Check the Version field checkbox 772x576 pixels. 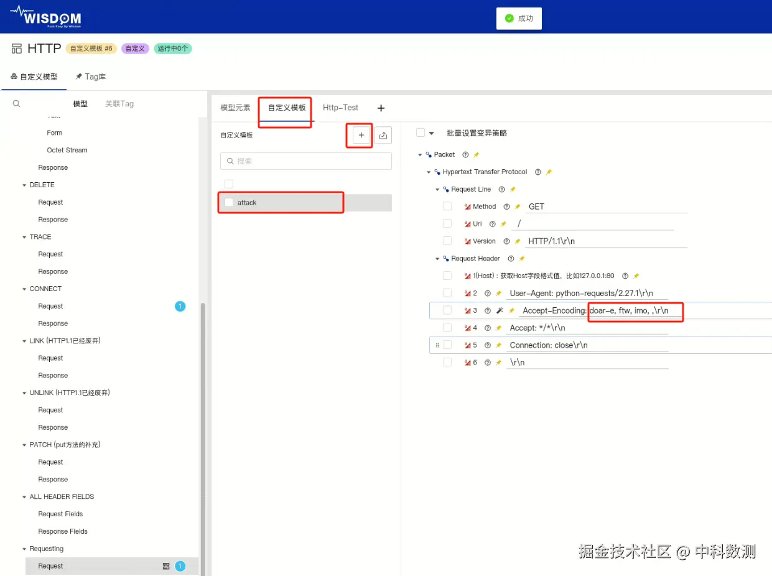tap(447, 241)
